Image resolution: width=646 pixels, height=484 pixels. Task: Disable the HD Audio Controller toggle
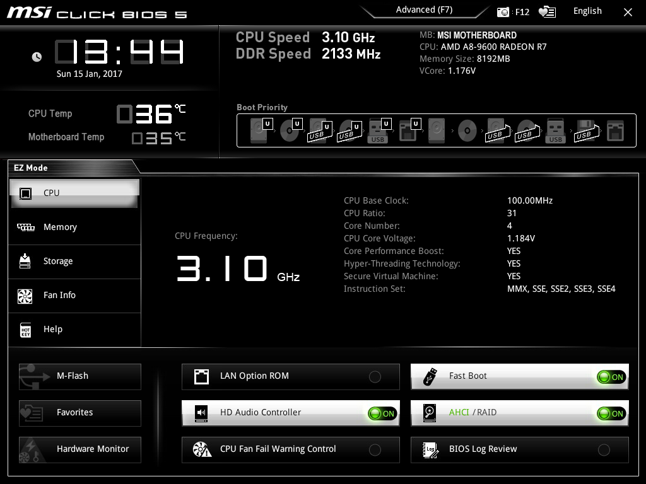pos(382,413)
